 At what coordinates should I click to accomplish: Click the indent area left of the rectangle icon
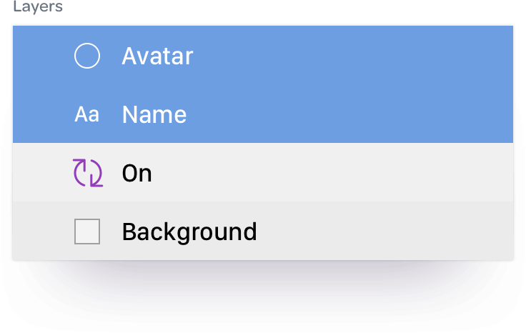point(43,232)
